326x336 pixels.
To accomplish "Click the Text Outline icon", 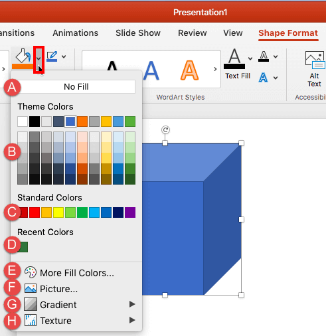I will click(x=264, y=56).
